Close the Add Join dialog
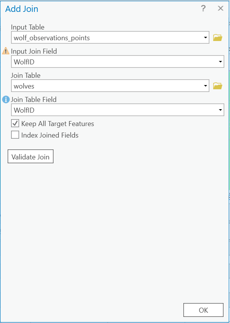The image size is (230, 323). point(220,8)
